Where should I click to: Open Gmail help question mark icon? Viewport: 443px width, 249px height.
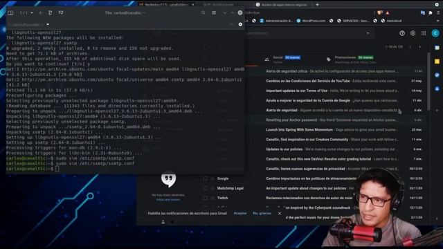pyautogui.click(x=402, y=33)
